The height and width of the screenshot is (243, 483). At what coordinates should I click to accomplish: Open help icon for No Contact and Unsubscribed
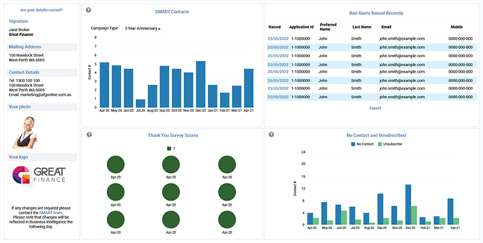(271, 134)
